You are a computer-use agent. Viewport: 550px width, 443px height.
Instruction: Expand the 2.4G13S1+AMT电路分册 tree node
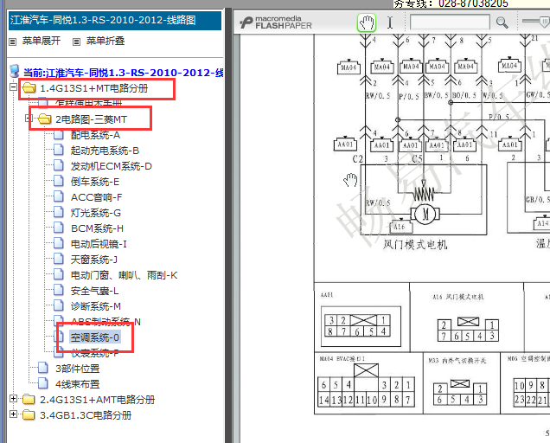[x=13, y=398]
